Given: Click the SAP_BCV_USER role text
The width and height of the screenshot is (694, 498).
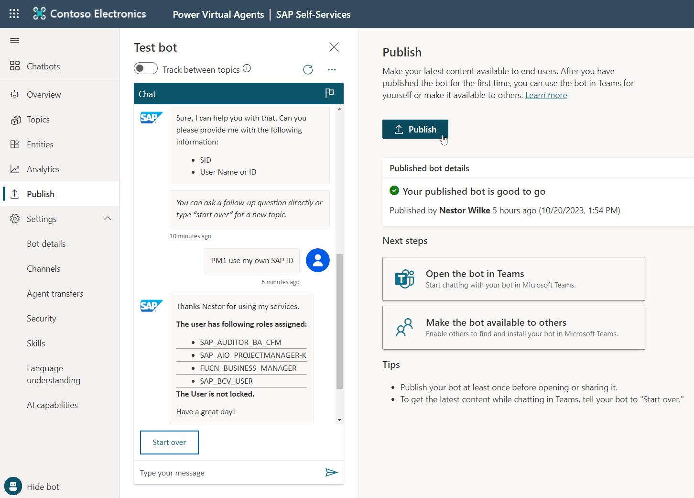Looking at the screenshot, I should tap(227, 381).
